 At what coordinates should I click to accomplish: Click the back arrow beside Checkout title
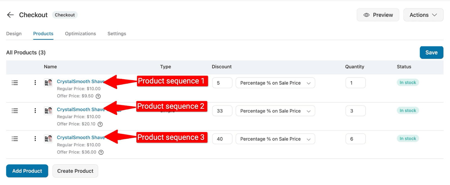click(10, 15)
